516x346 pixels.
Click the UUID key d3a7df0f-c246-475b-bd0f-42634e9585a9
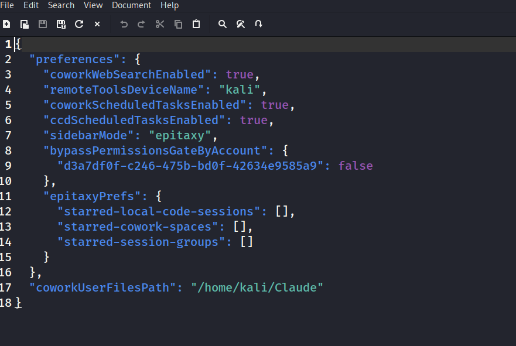click(x=190, y=166)
